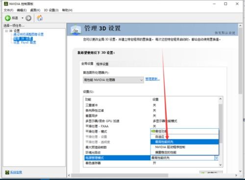
Task: Switch to the 程序设置 tab
Action: click(x=102, y=64)
